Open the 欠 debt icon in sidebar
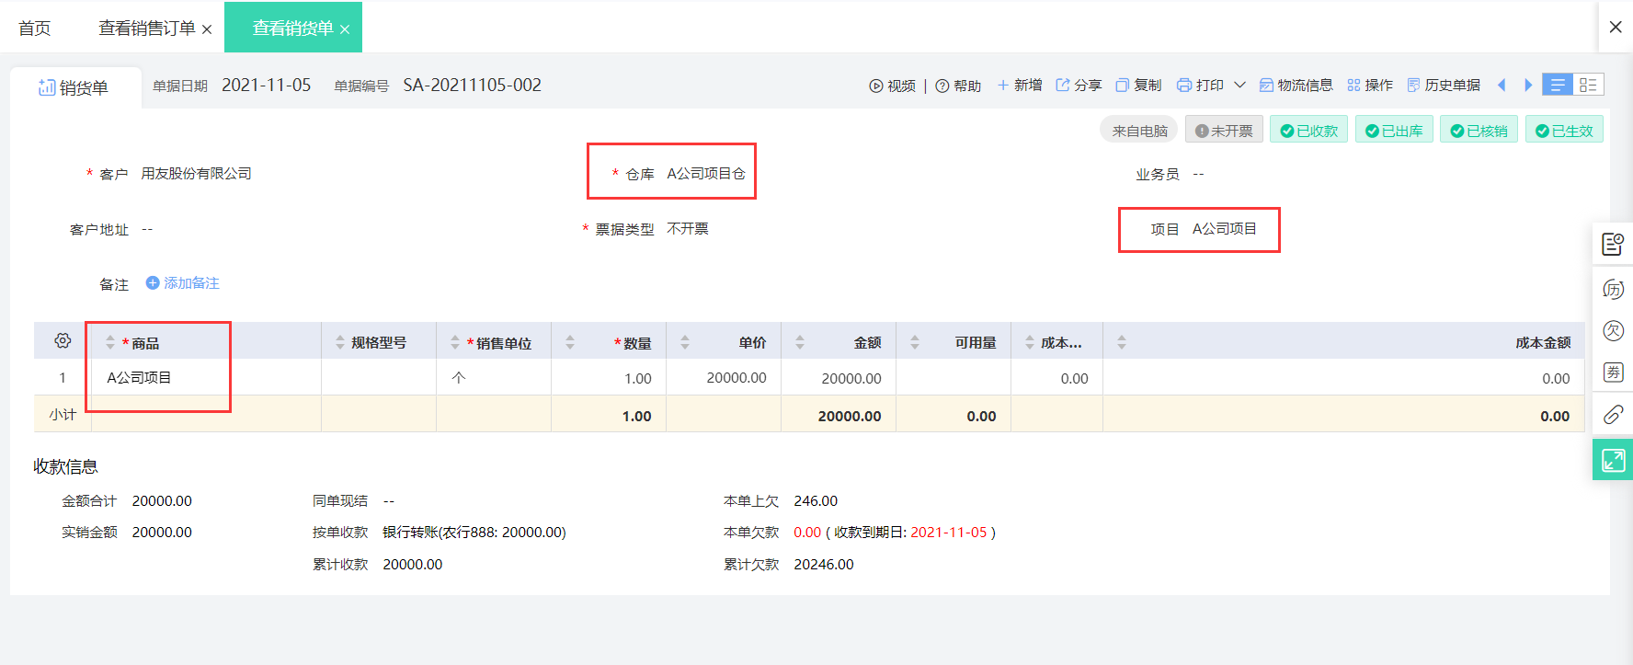1633x665 pixels. [1613, 331]
